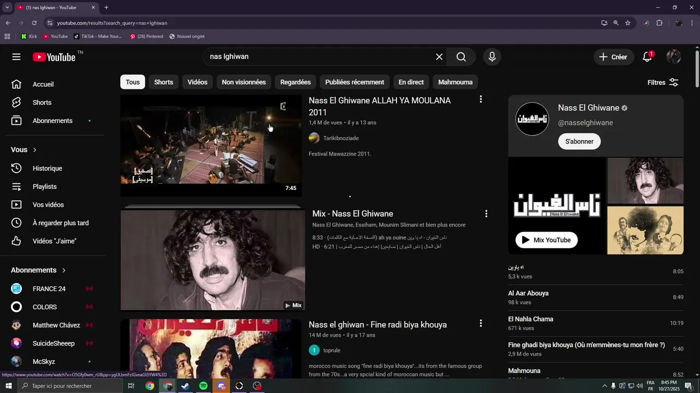This screenshot has width=700, height=393.
Task: Select the Regardées filter chip
Action: click(x=295, y=82)
